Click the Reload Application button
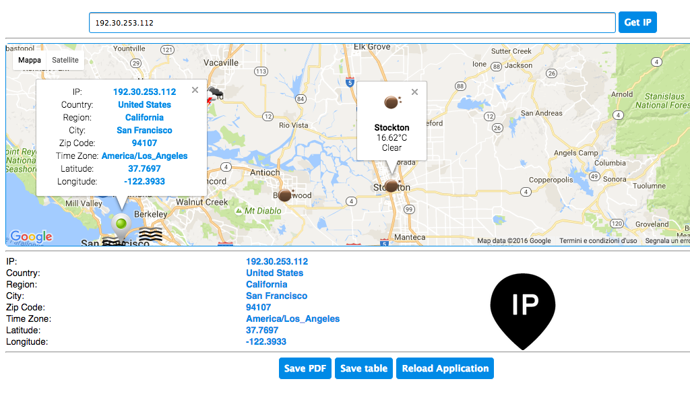690x404 pixels. [x=445, y=368]
